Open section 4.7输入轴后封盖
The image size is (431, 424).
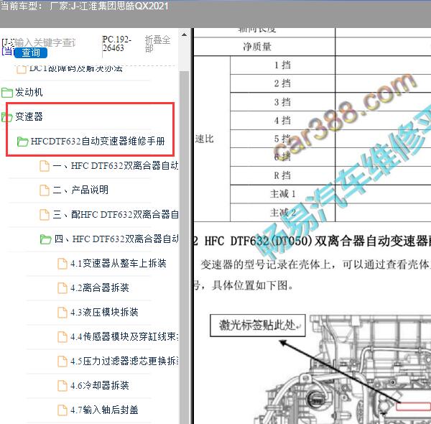[104, 410]
